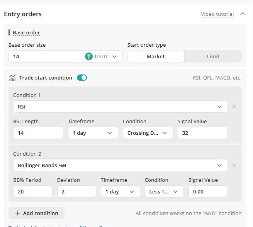Open the Bollinger Bands %B indicator dropdown
Image resolution: width=253 pixels, height=227 pixels.
[120, 165]
